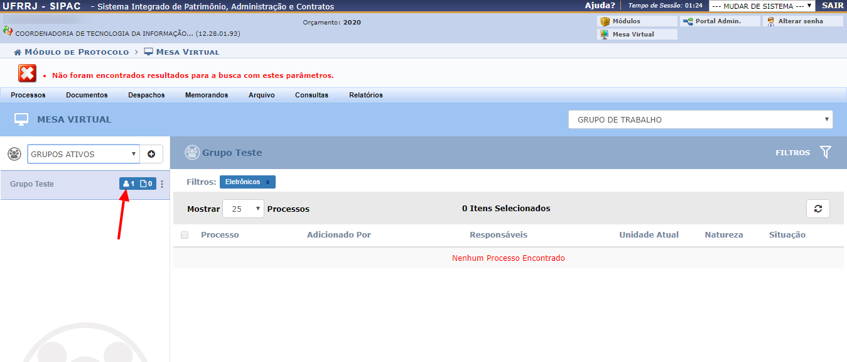This screenshot has width=847, height=362.
Task: Open the Grupo Teste three-dot options menu
Action: (162, 184)
